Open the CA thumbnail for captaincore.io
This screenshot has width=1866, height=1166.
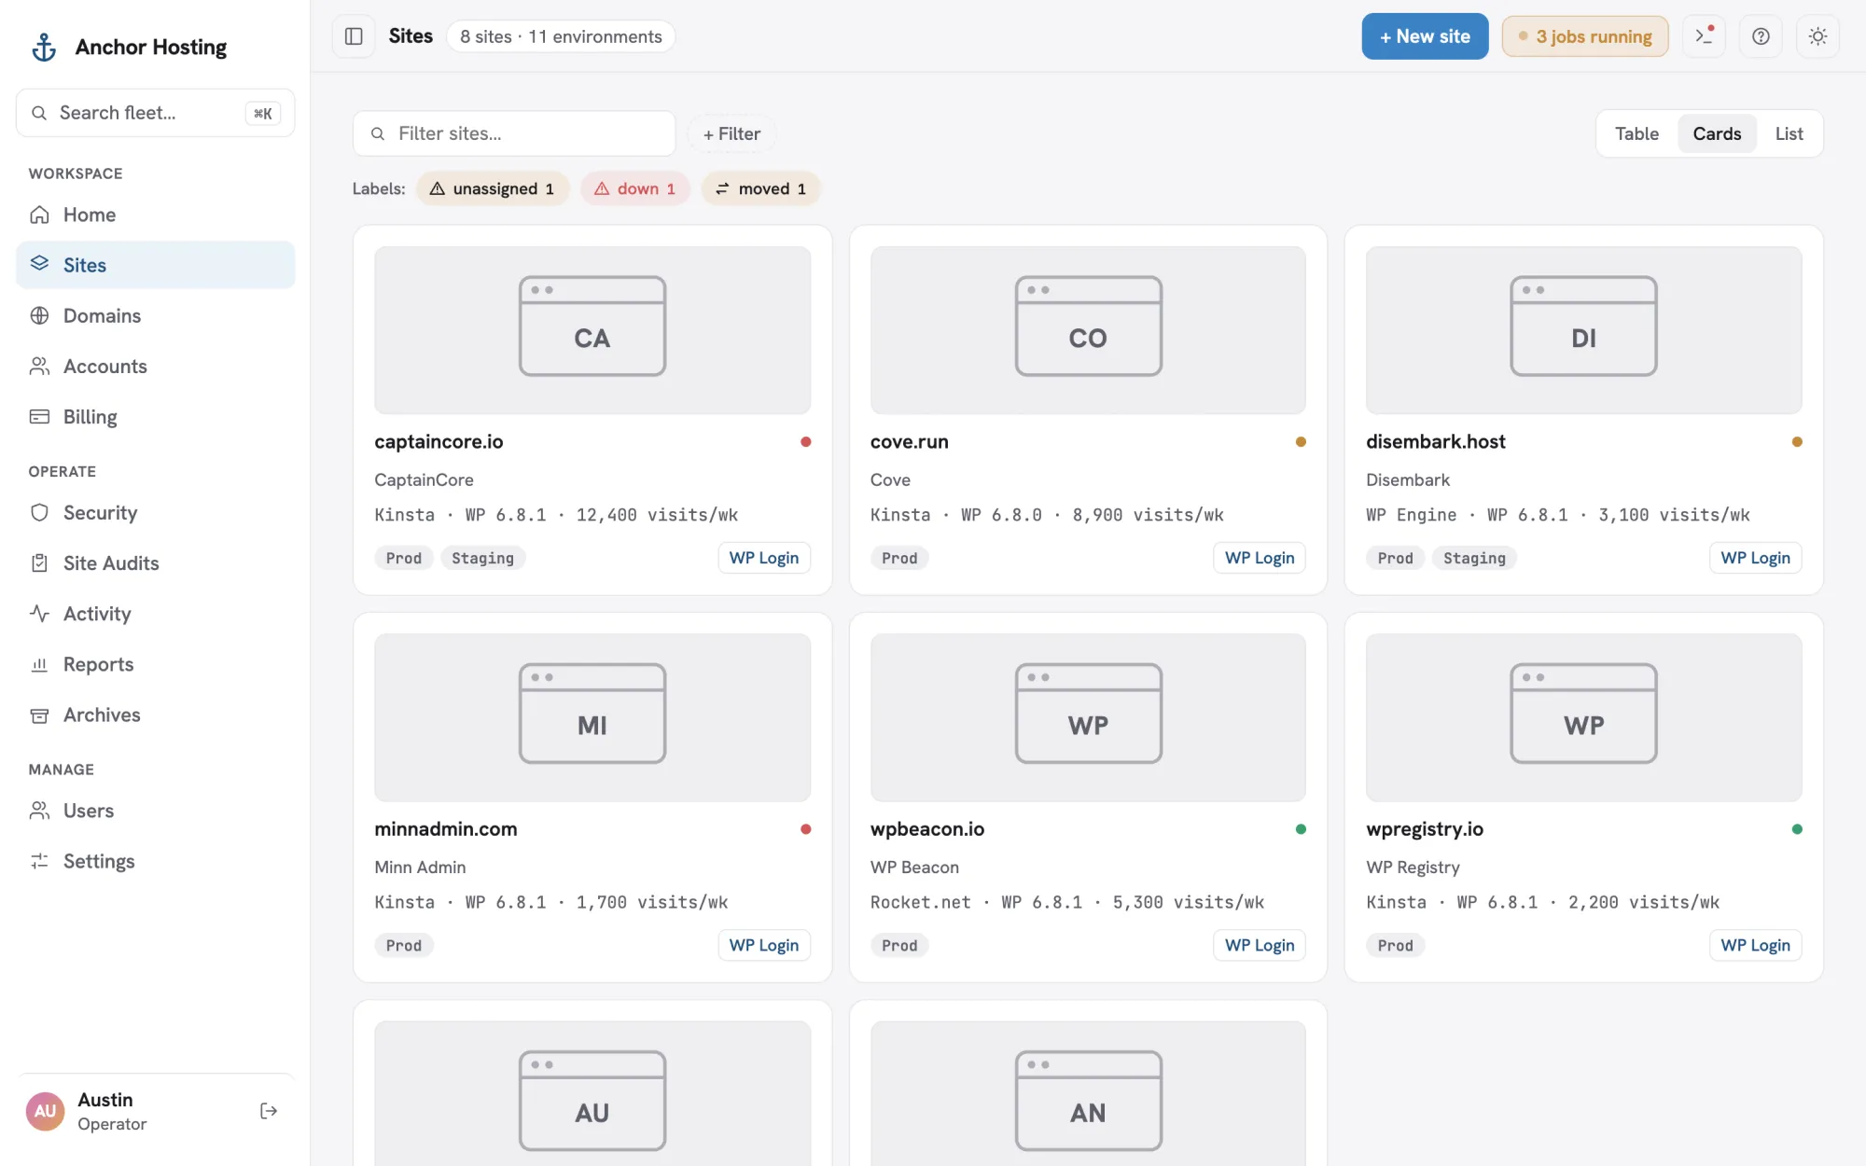pos(592,330)
